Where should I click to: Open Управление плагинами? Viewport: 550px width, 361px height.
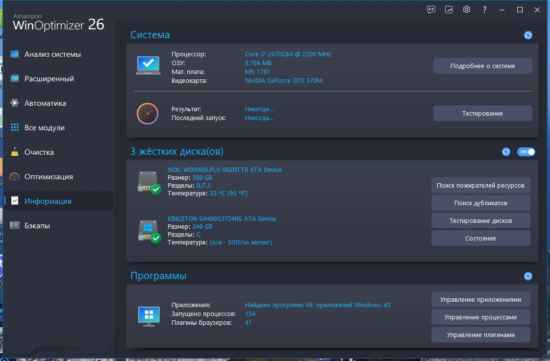pos(480,335)
